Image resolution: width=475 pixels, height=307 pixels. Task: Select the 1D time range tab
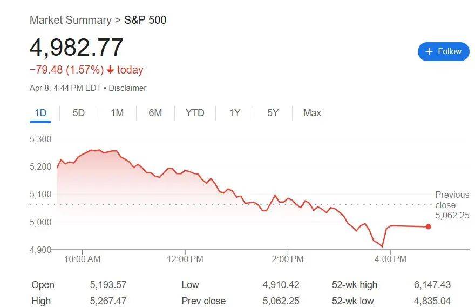[40, 113]
